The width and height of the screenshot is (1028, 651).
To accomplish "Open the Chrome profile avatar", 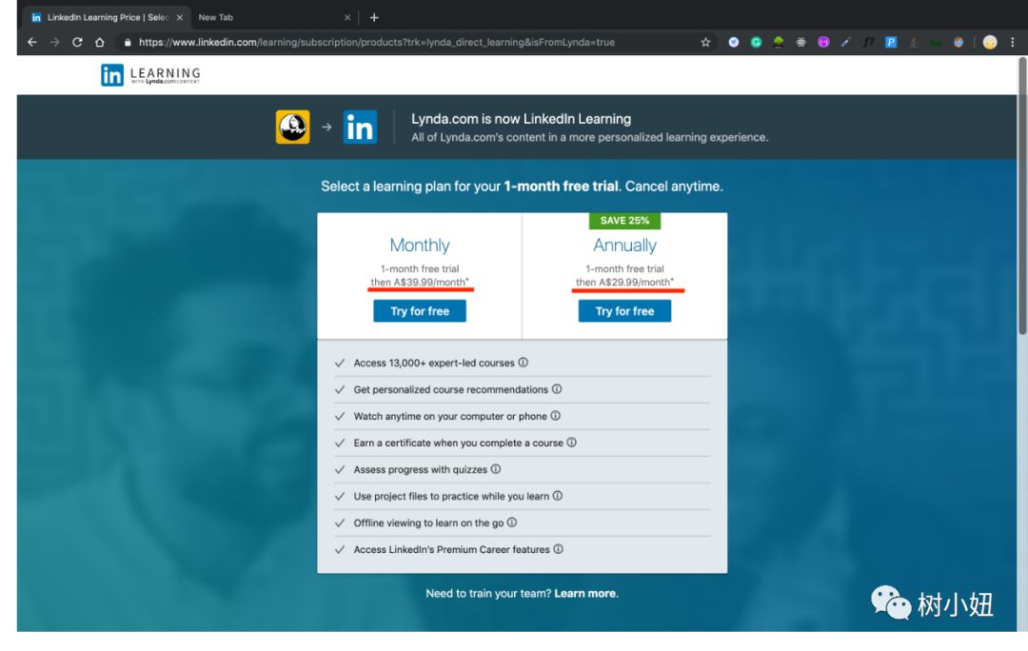I will click(x=990, y=42).
